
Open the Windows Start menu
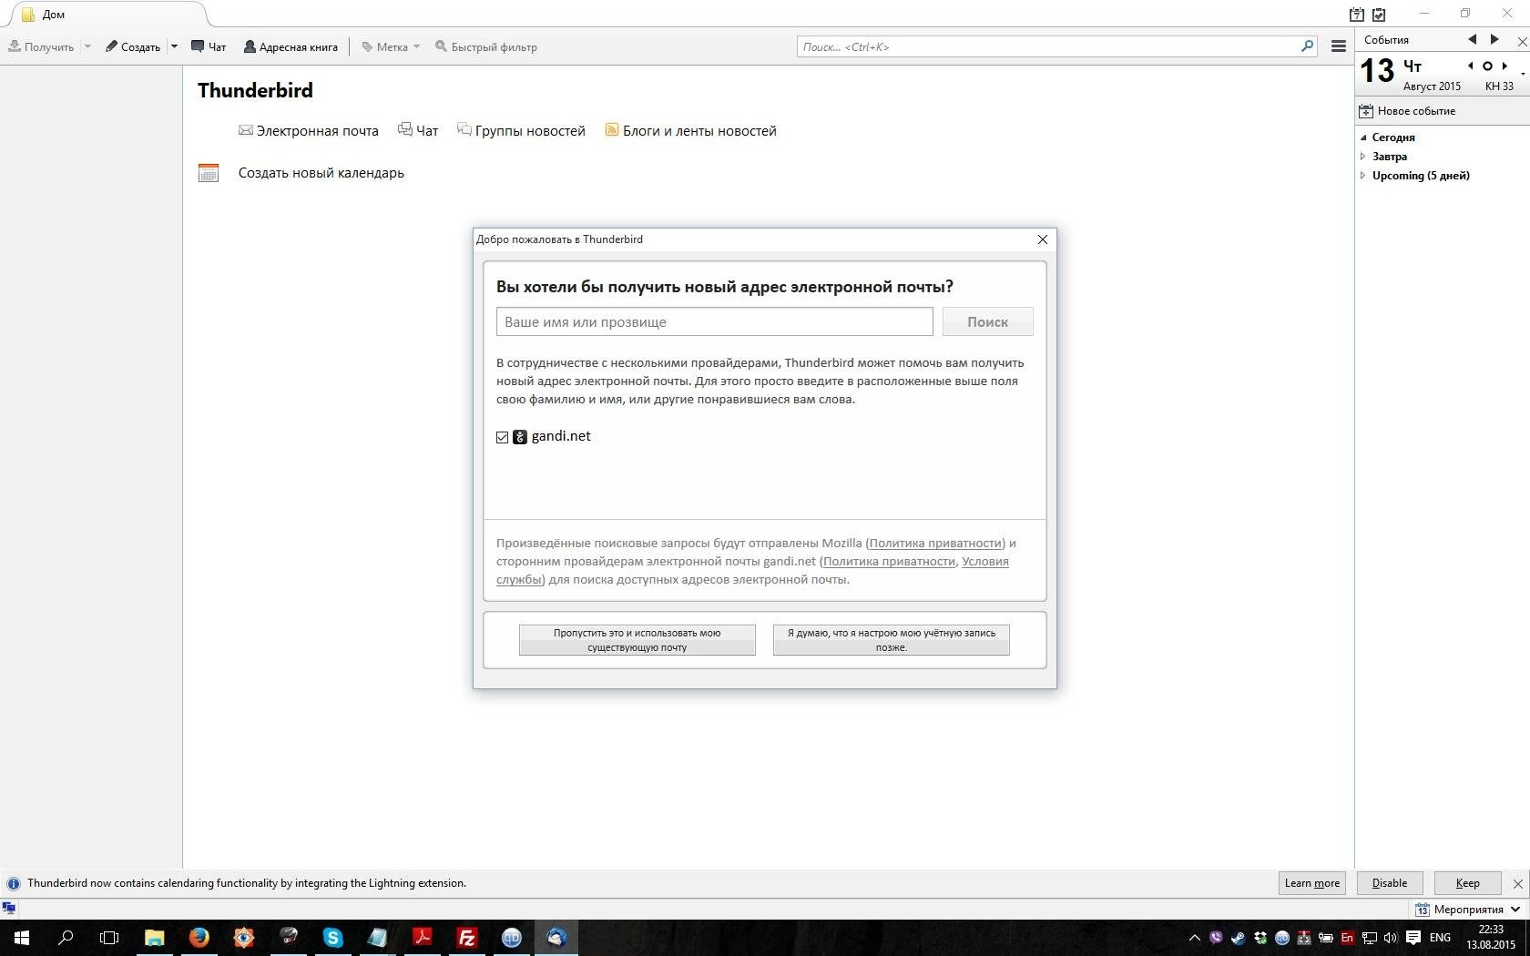click(22, 938)
